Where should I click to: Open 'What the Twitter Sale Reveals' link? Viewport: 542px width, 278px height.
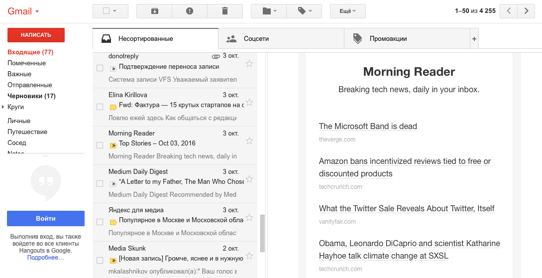point(407,208)
